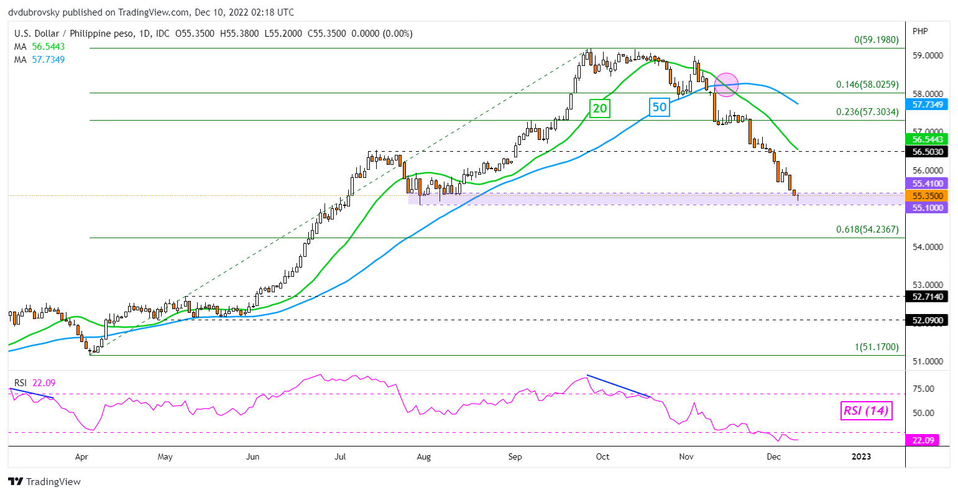The width and height of the screenshot is (958, 495).
Task: Click the 0.618(54.2367) Fibonacci label
Action: click(x=867, y=229)
